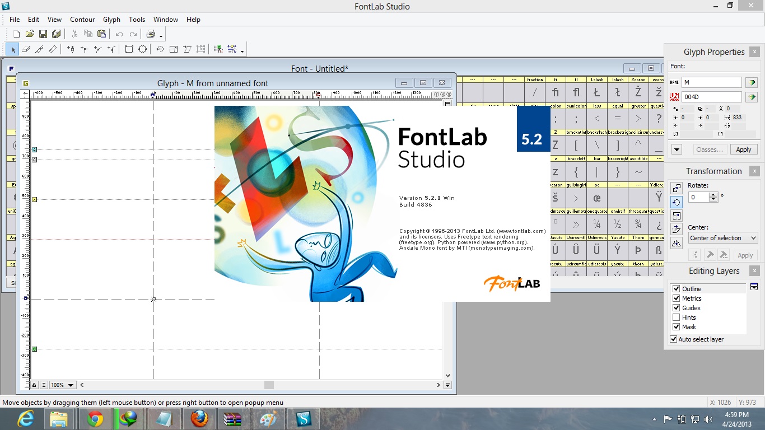Increase the Rotate value with up stepper

pyautogui.click(x=713, y=194)
